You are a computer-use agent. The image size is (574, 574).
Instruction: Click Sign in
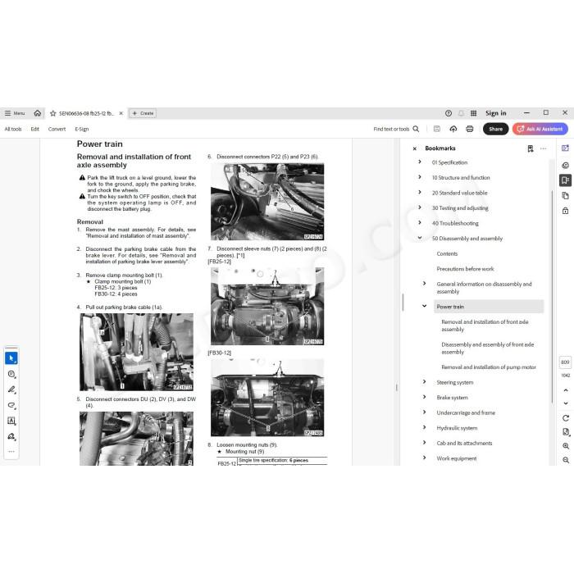(x=495, y=113)
